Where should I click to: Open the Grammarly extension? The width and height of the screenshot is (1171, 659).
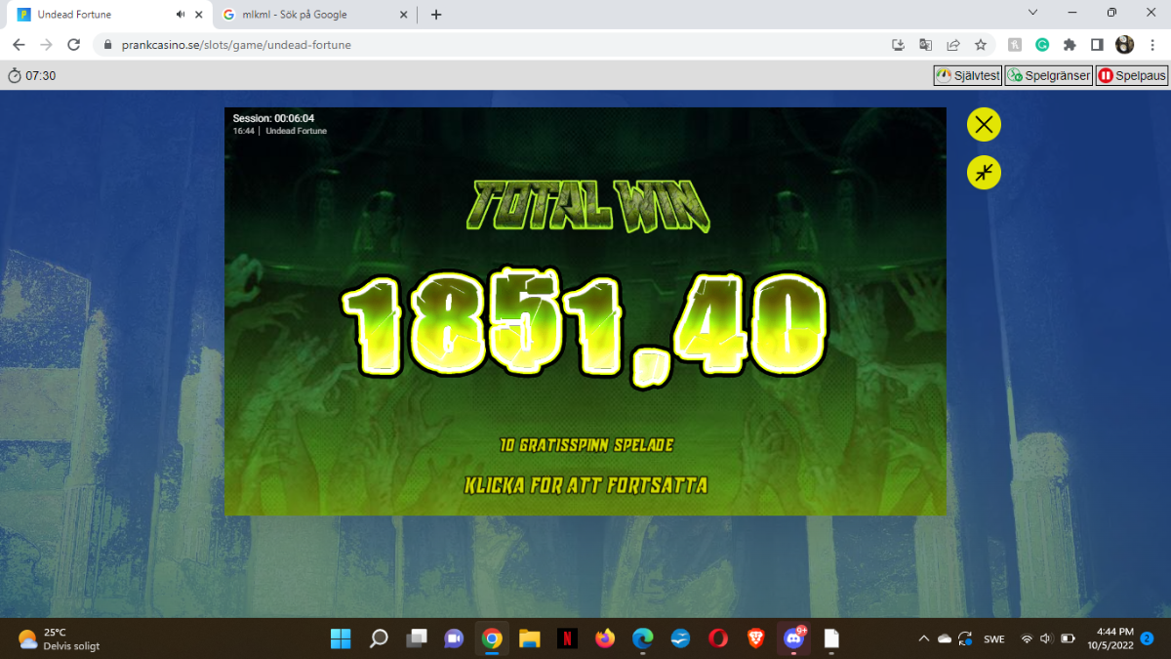pos(1042,45)
